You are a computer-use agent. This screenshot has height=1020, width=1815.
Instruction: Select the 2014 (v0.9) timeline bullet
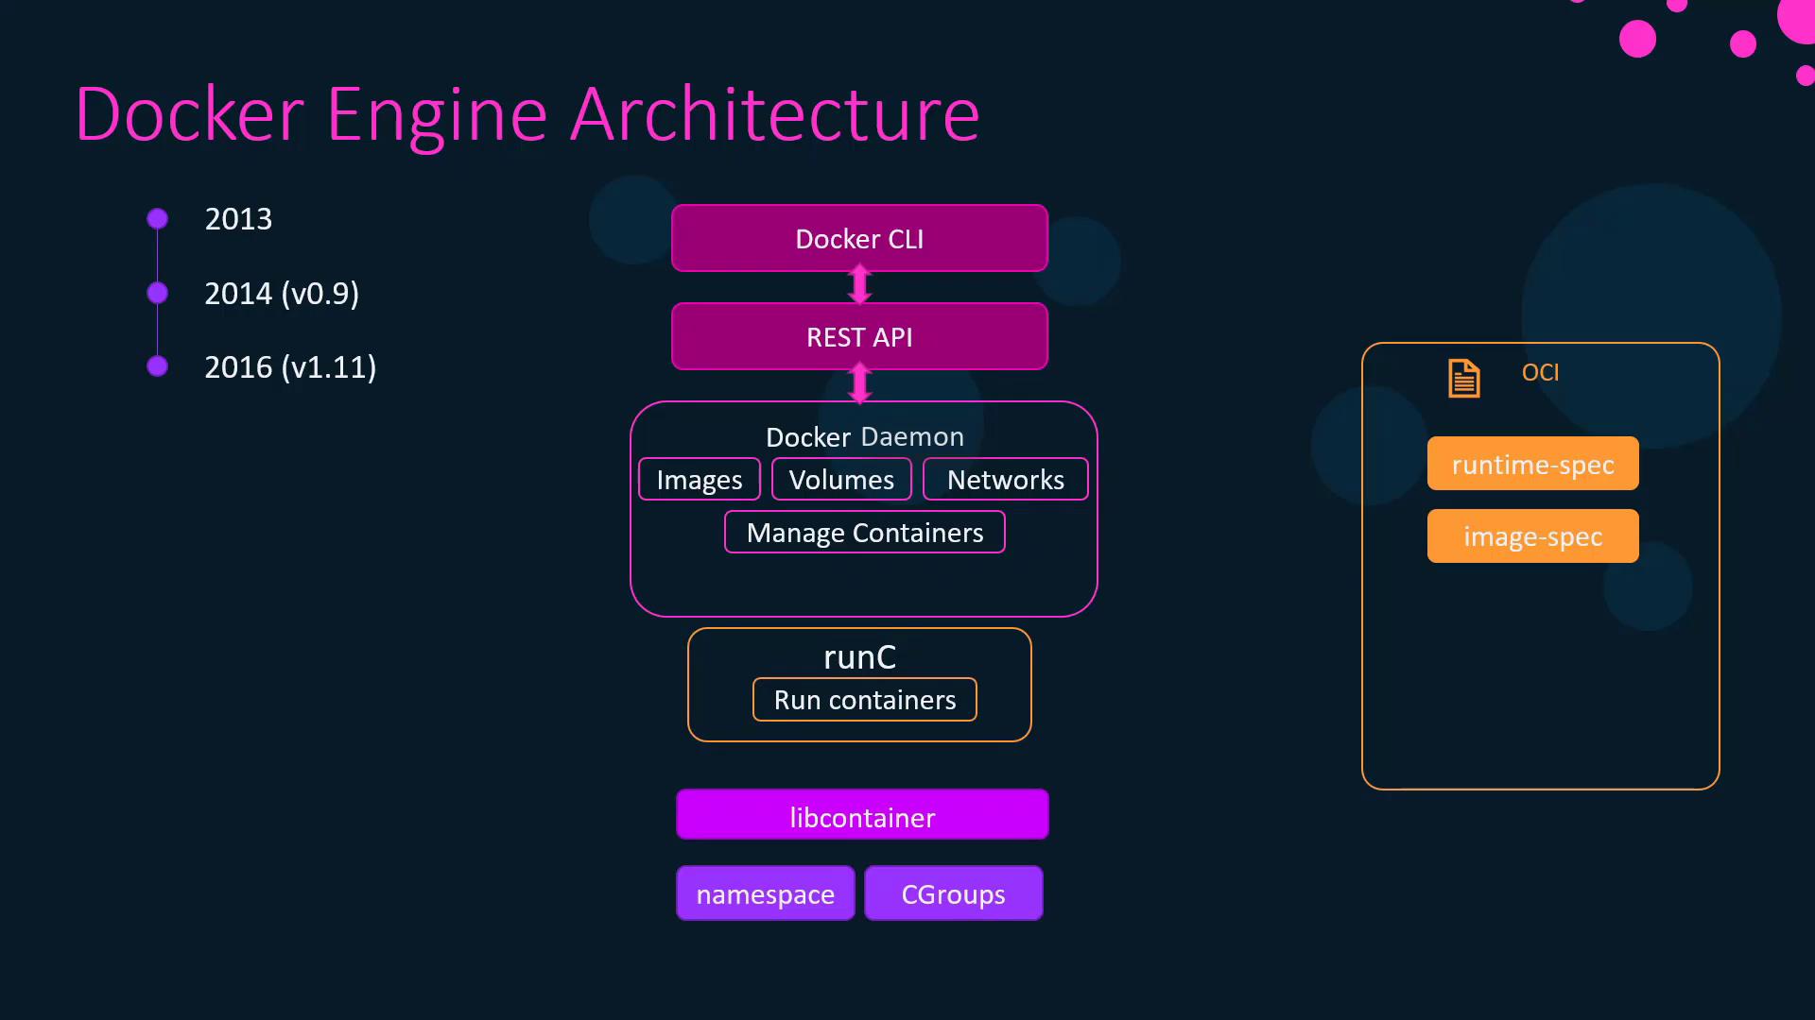[158, 293]
